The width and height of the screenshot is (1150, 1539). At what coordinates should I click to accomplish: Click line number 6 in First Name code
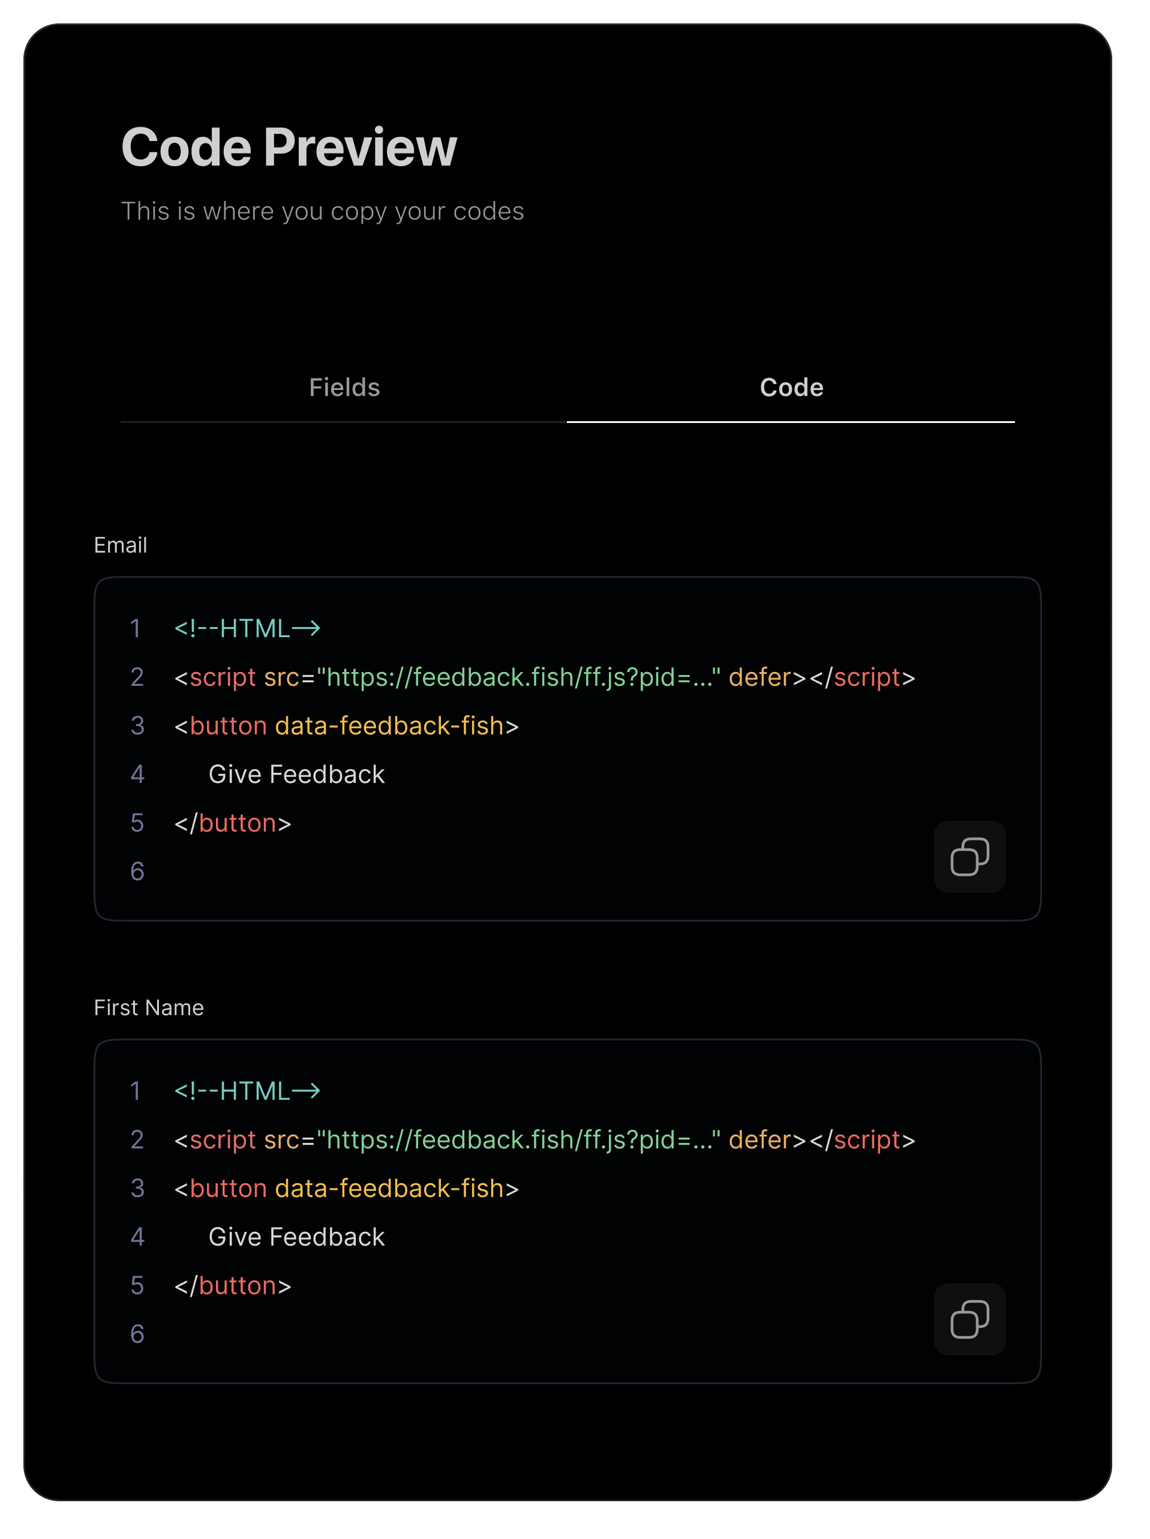click(137, 1334)
